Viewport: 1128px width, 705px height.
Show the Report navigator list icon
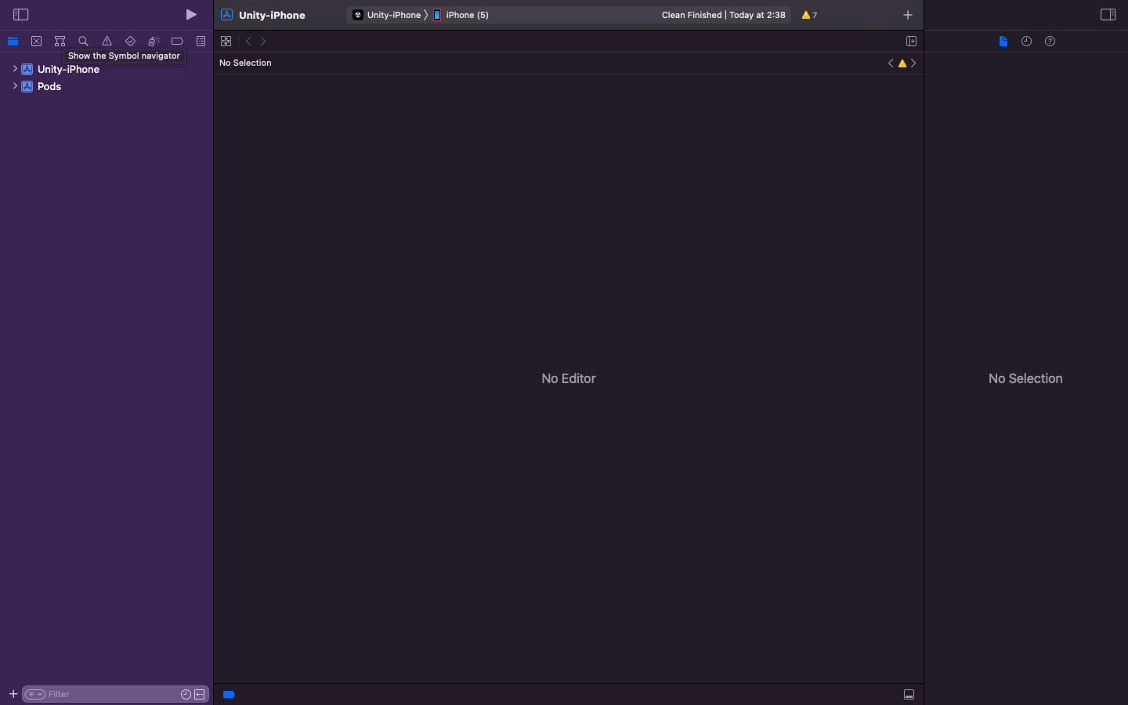click(201, 42)
